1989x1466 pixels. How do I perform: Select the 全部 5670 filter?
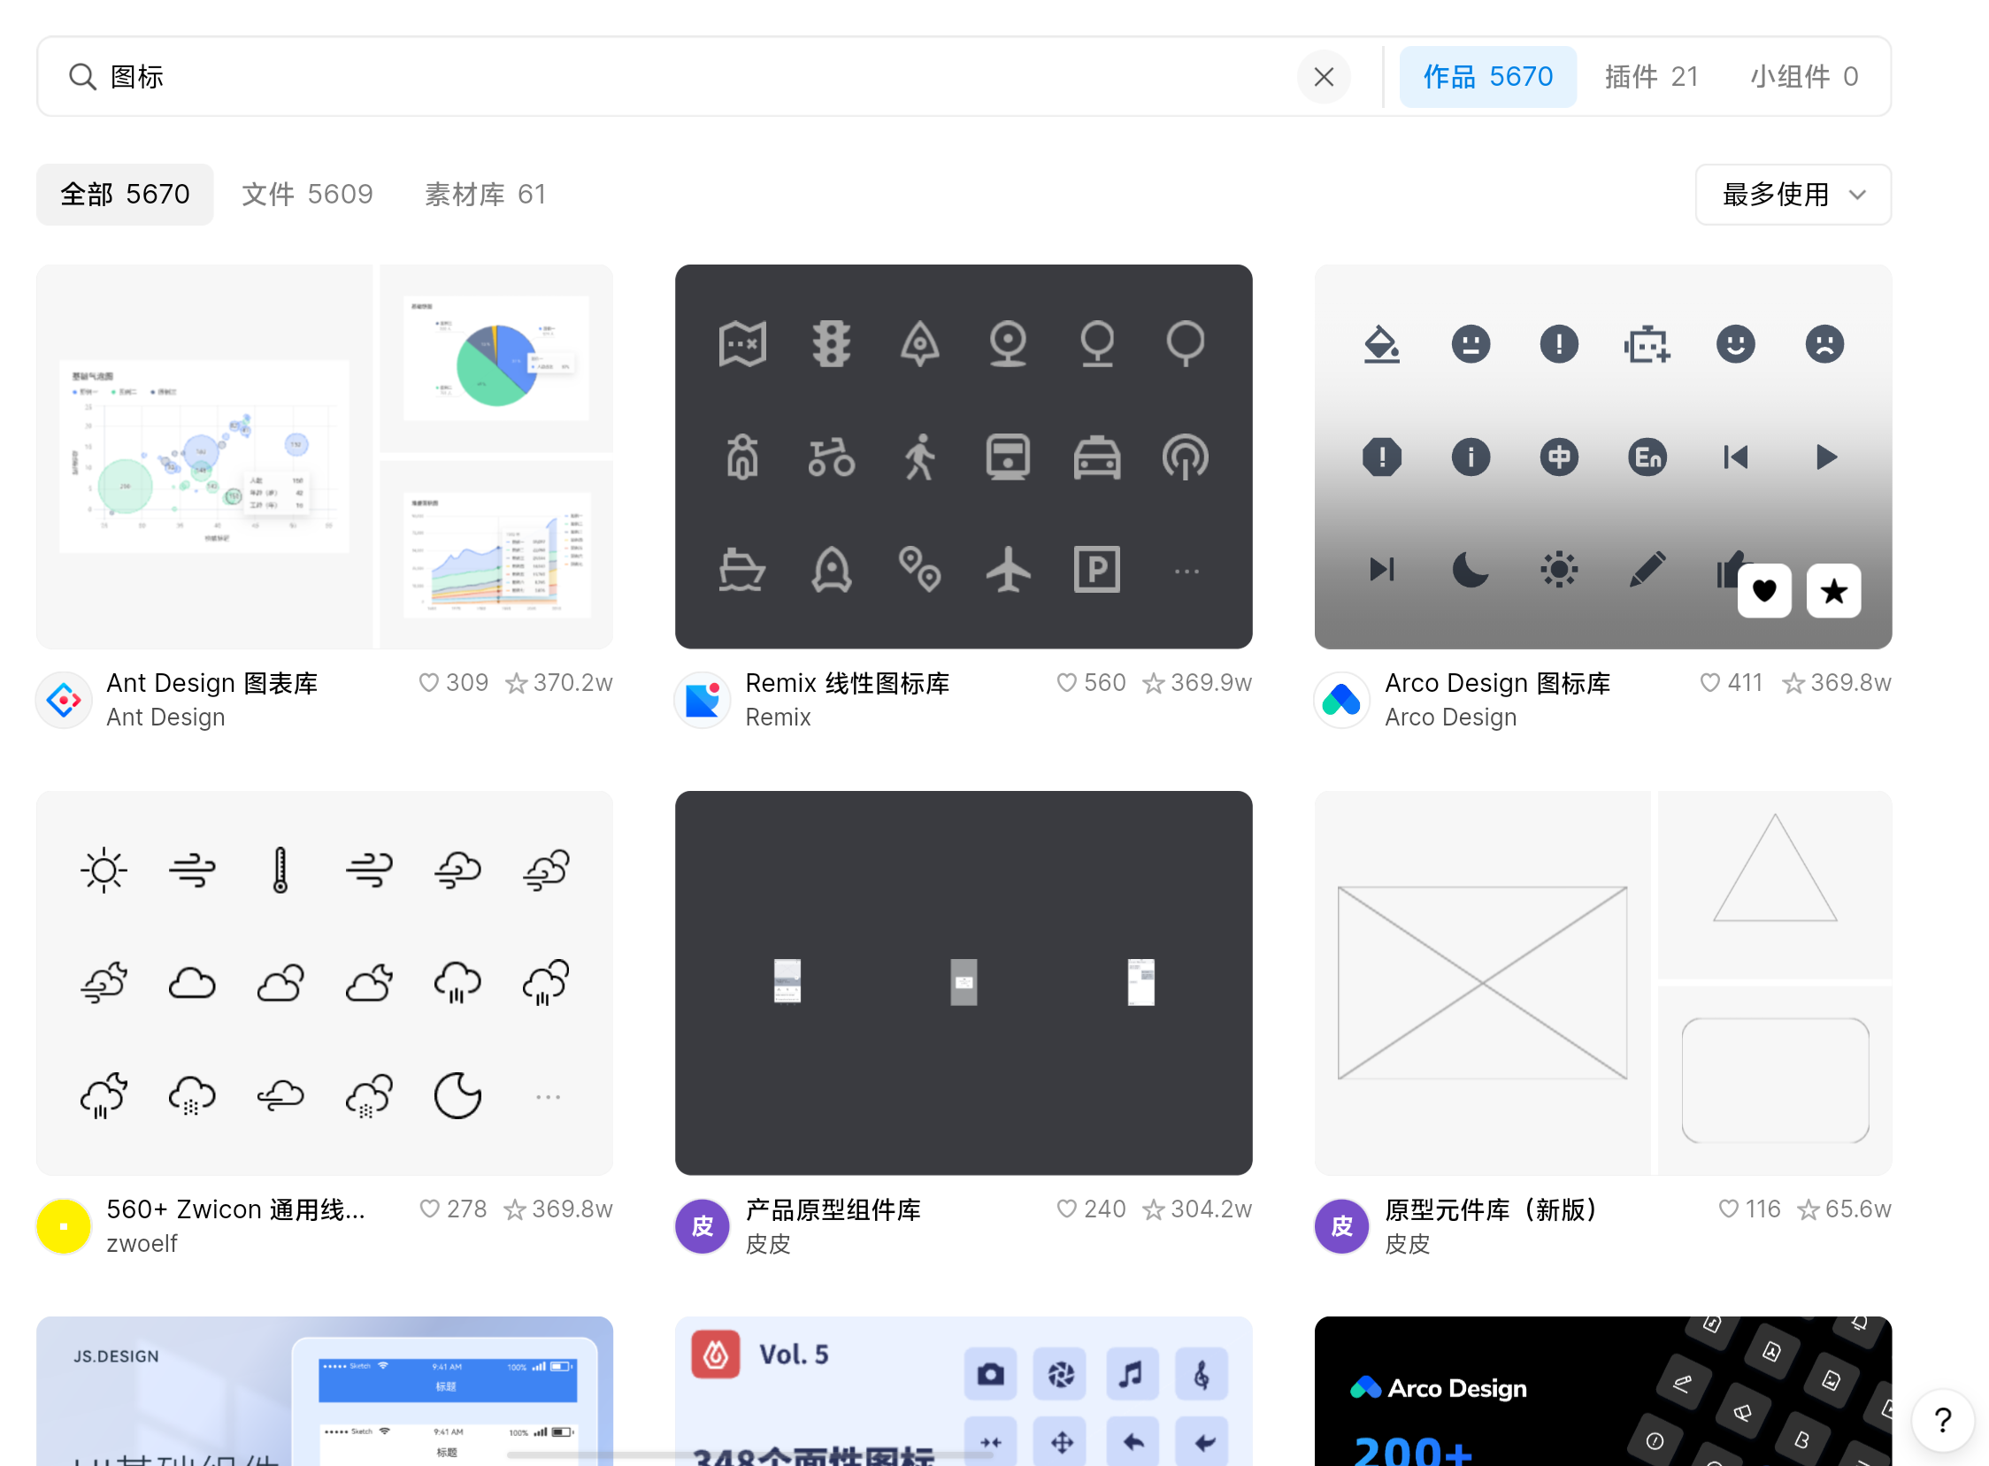pos(125,195)
